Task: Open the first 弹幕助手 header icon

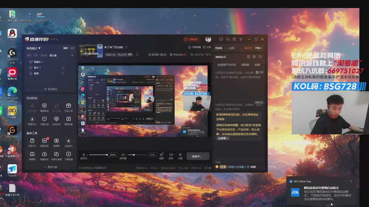Action: point(249,57)
